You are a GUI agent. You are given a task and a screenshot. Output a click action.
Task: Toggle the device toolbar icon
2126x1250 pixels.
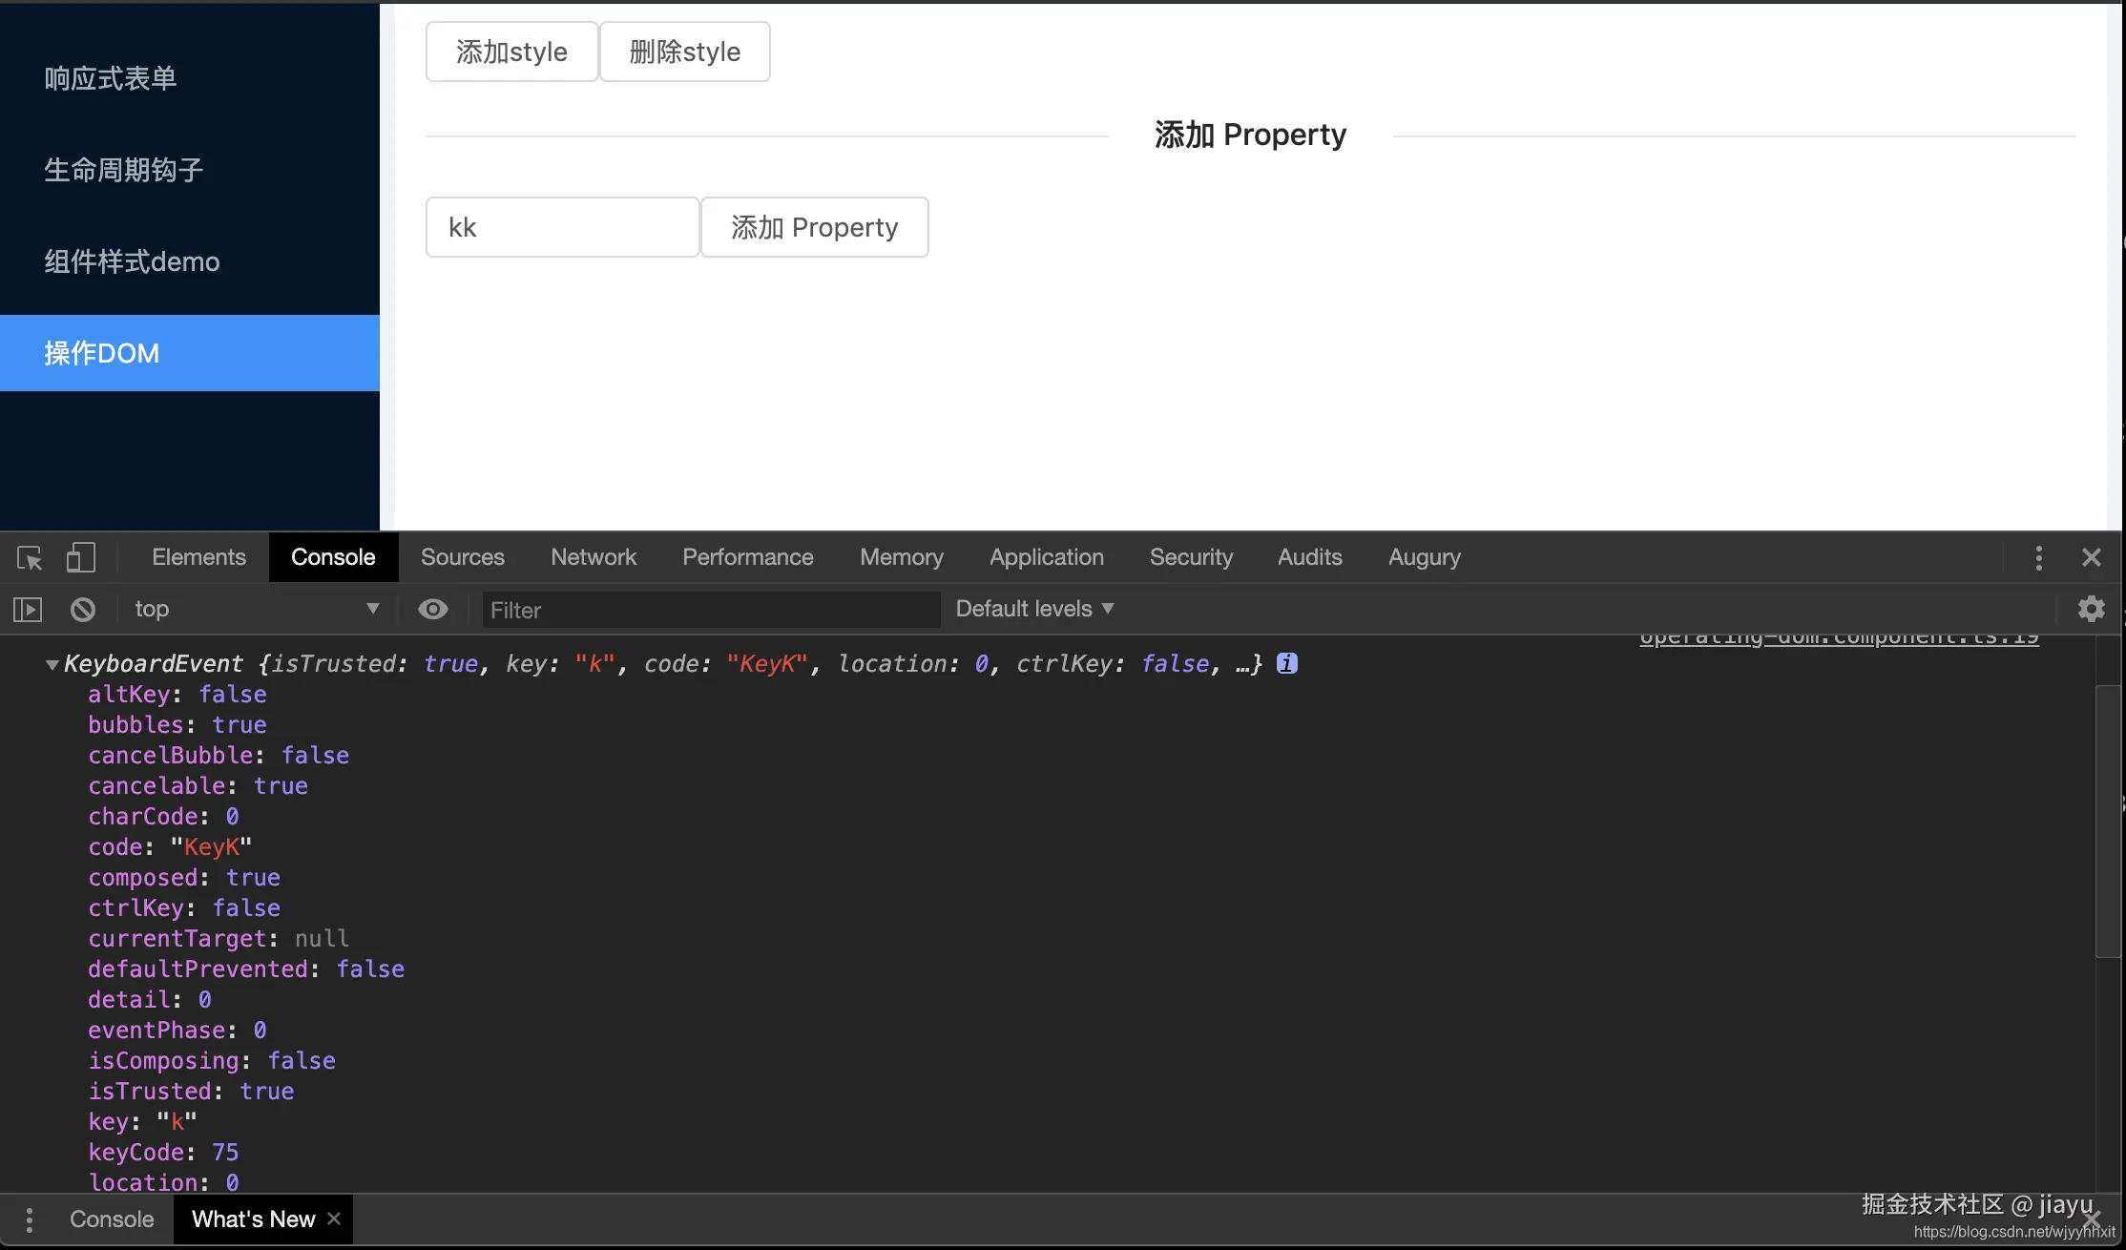(81, 557)
